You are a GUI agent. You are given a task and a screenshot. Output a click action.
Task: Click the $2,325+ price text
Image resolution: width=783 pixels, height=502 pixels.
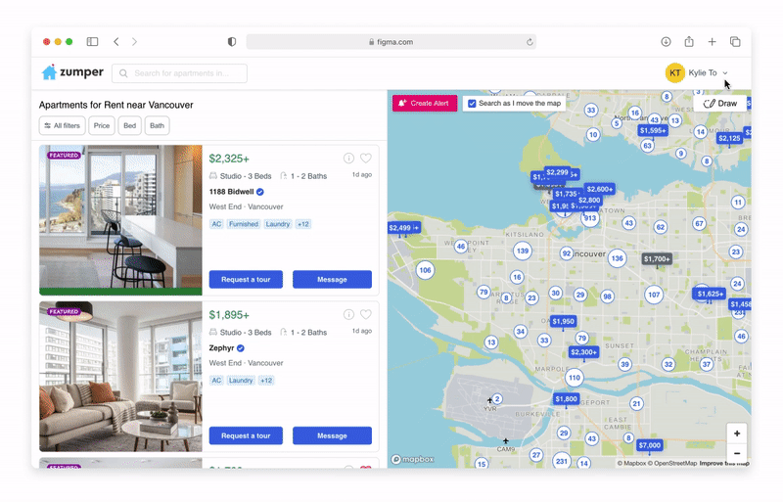click(229, 159)
